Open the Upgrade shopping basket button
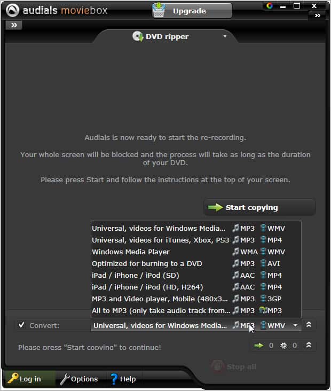 coord(192,11)
